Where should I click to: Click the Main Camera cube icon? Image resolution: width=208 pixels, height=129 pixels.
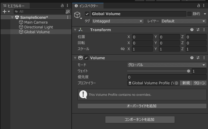(x=21, y=22)
